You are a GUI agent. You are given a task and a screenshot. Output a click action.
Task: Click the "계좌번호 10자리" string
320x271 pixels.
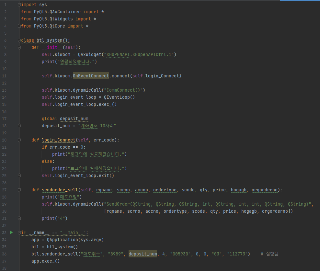[97, 126]
